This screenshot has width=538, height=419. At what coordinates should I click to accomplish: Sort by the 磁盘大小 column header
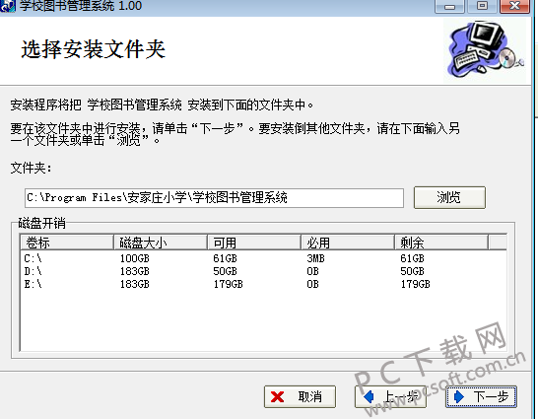(x=161, y=243)
